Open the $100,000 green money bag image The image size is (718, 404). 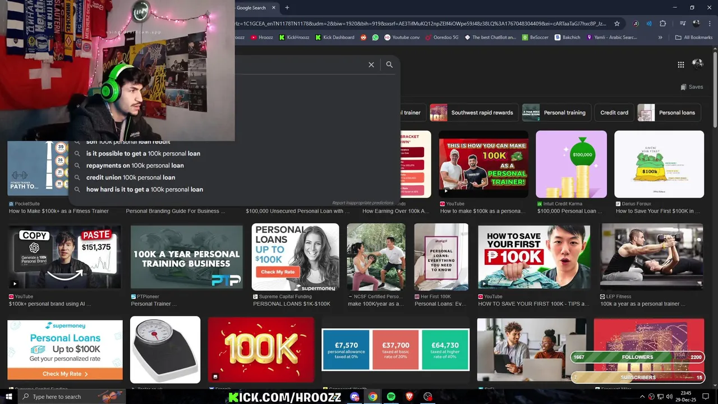pos(571,164)
